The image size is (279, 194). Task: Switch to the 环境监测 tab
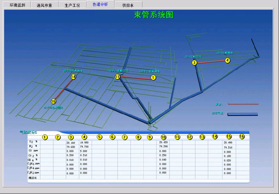tap(17, 6)
